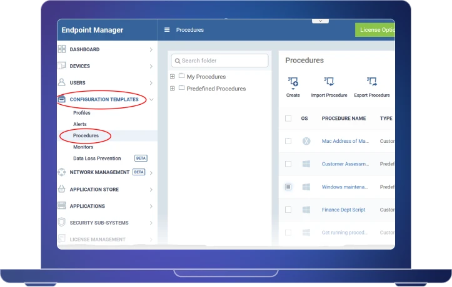Expand the Predefined Procedures folder

click(173, 89)
